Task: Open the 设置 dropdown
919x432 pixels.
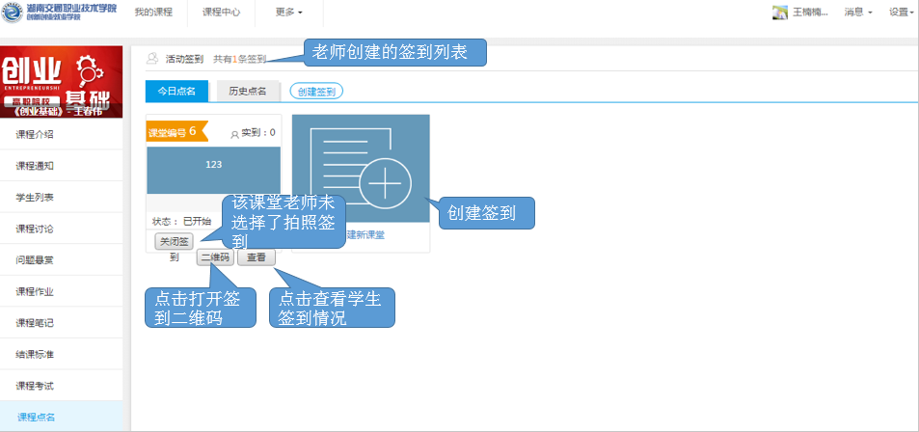Action: tap(901, 13)
